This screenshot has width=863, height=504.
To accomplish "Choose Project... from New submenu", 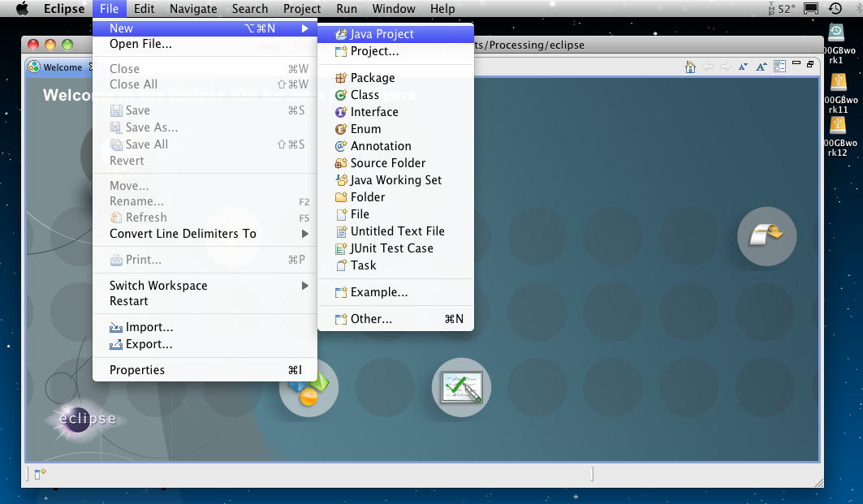I will pos(395,51).
